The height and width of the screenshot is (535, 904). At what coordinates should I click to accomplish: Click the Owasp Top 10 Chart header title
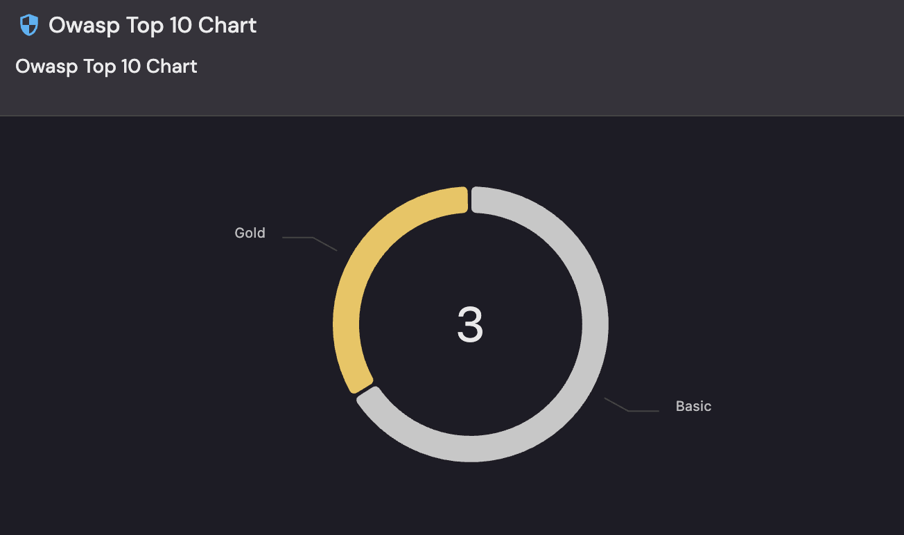click(x=152, y=25)
